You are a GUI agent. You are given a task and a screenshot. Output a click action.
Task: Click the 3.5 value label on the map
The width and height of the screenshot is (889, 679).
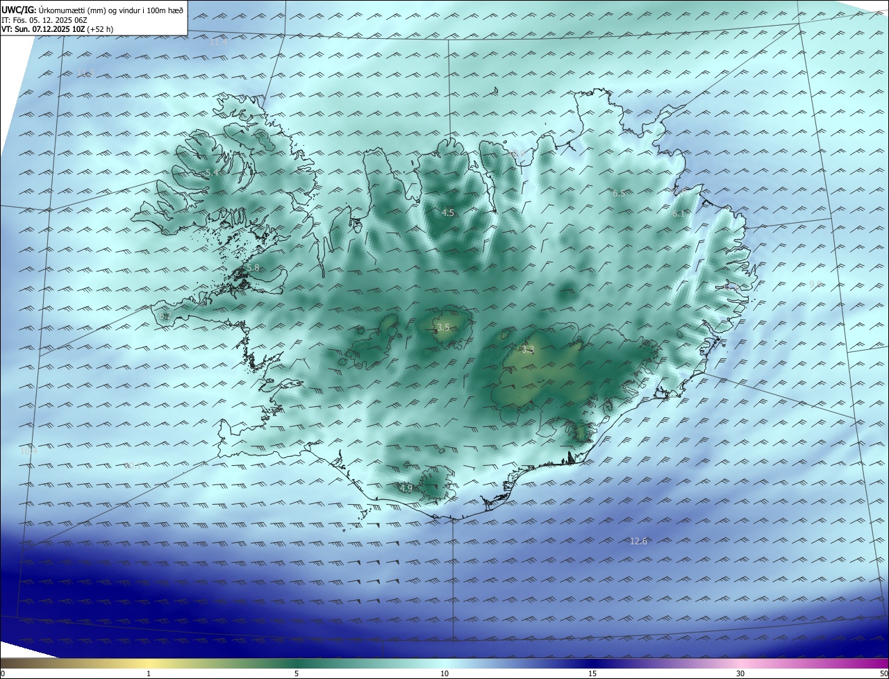[443, 327]
